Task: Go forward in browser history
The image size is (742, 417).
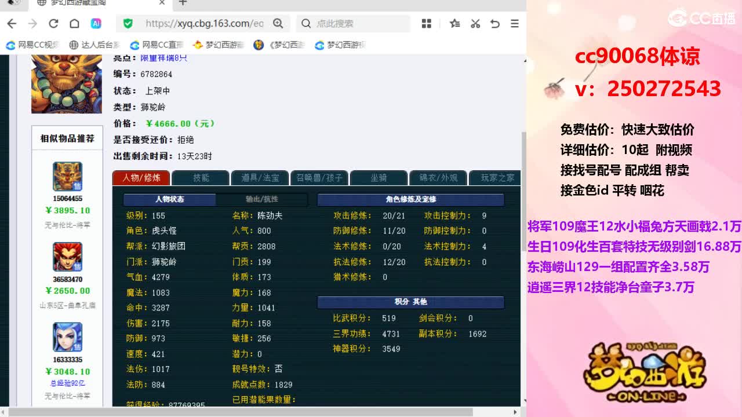Action: pos(32,24)
